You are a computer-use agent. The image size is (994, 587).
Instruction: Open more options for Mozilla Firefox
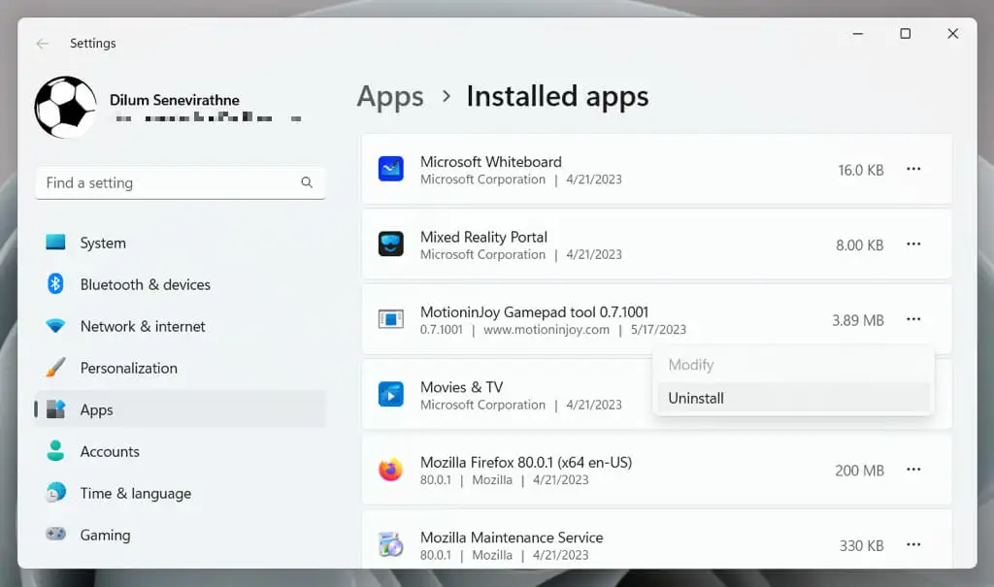[x=913, y=470]
